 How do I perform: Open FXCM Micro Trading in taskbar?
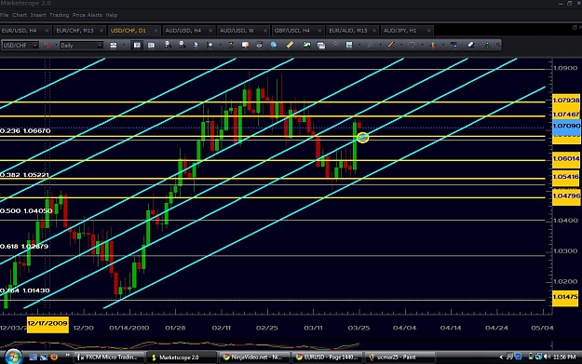coord(108,357)
